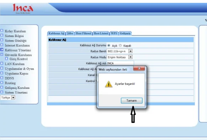Open the Türkçe language dropdown

(8, 97)
